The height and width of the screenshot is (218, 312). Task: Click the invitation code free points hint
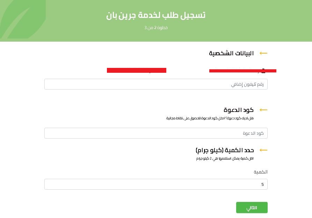[210, 118]
